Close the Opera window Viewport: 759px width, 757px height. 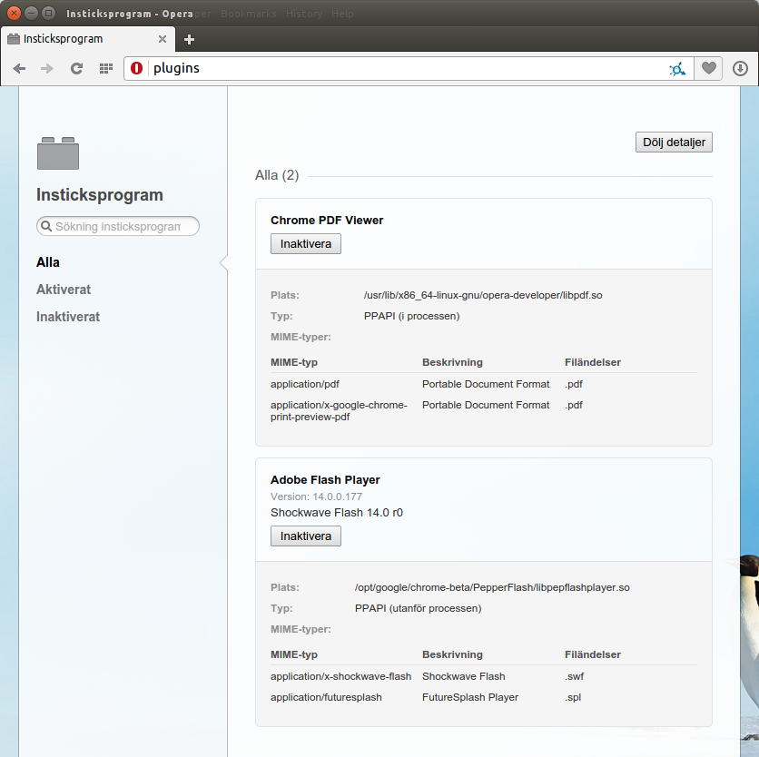click(14, 13)
